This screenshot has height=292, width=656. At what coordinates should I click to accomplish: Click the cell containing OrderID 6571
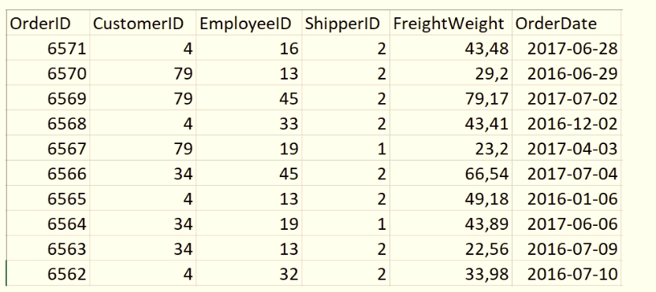point(47,48)
